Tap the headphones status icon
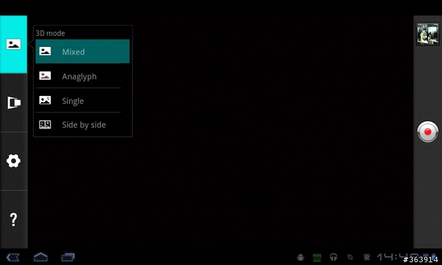The height and width of the screenshot is (265, 442). (334, 257)
